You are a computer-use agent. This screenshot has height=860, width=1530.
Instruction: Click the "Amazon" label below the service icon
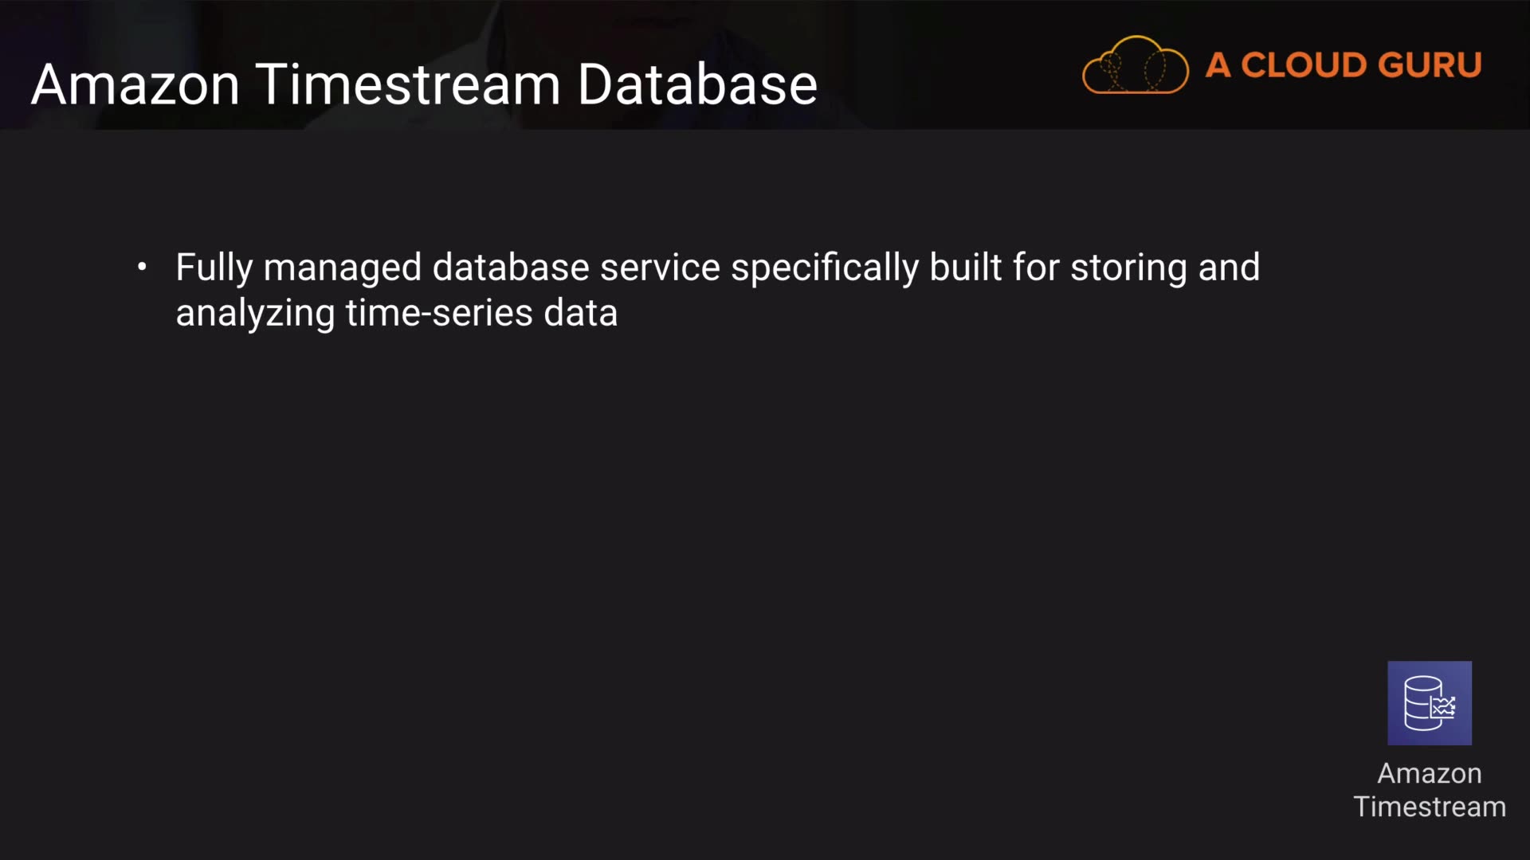coord(1430,773)
